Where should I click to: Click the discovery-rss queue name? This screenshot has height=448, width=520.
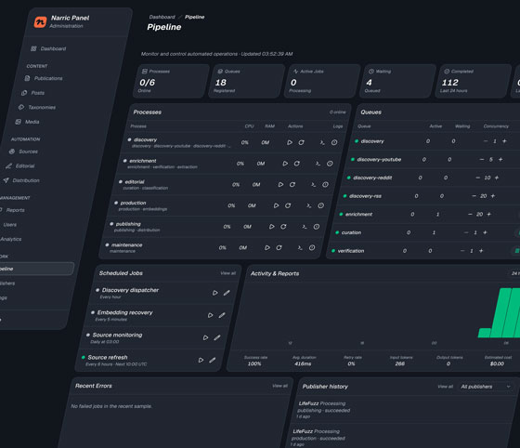tap(365, 196)
